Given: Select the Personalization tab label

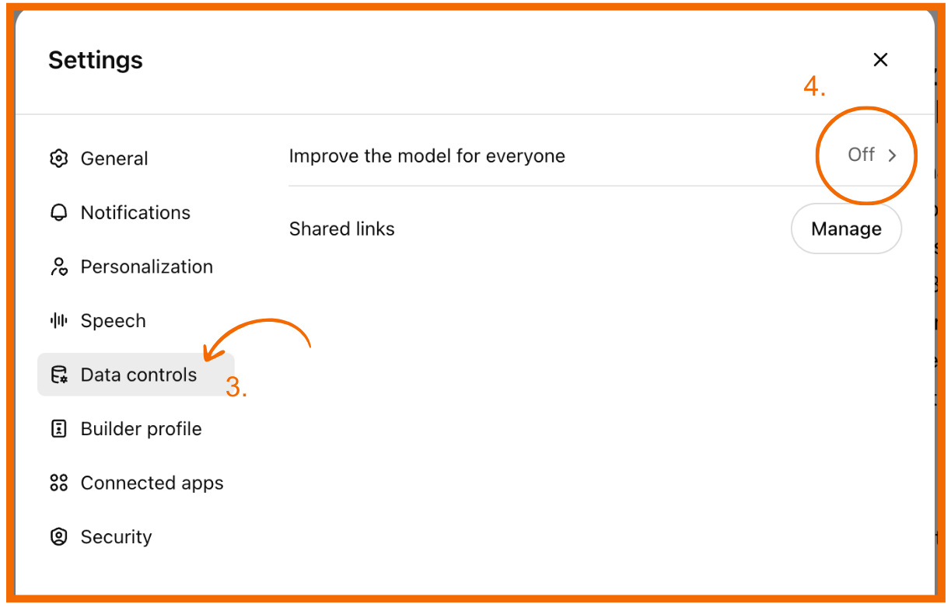Looking at the screenshot, I should [146, 267].
